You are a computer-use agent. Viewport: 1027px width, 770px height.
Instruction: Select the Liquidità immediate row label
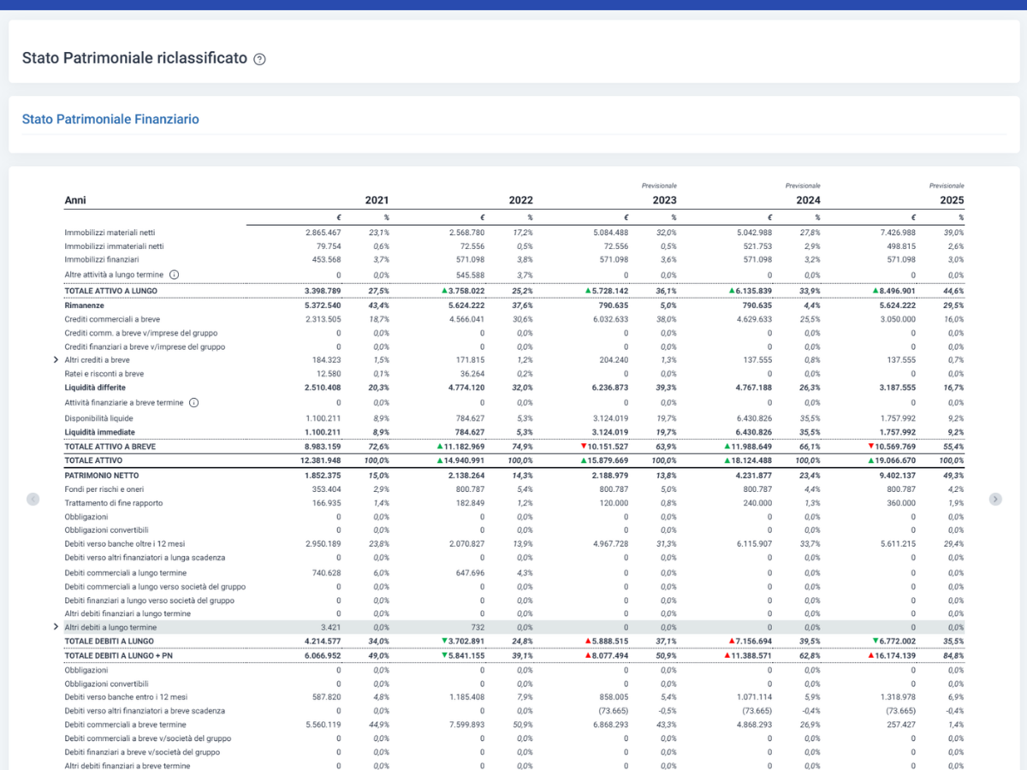99,432
